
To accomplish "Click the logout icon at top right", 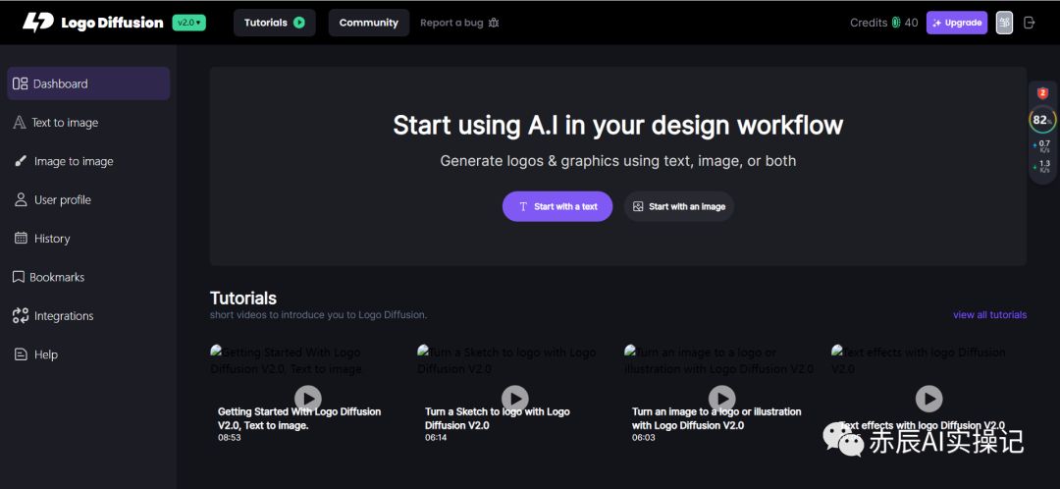I will (x=1030, y=23).
